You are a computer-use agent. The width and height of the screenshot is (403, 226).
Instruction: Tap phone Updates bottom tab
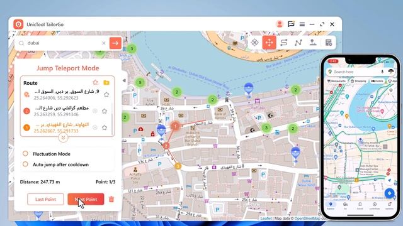[389, 206]
